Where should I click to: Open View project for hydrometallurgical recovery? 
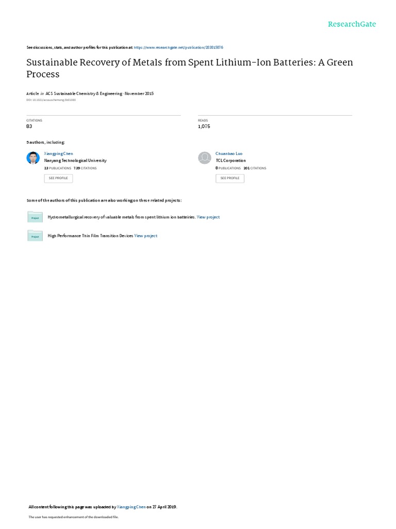(x=208, y=217)
